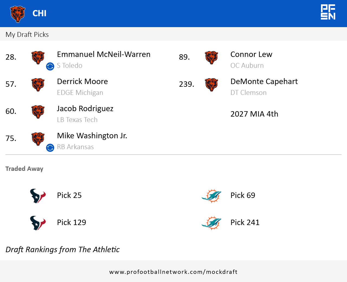347x282 pixels.
Task: Open the profootballnetwork.com/mockdraft link
Action: (x=173, y=272)
